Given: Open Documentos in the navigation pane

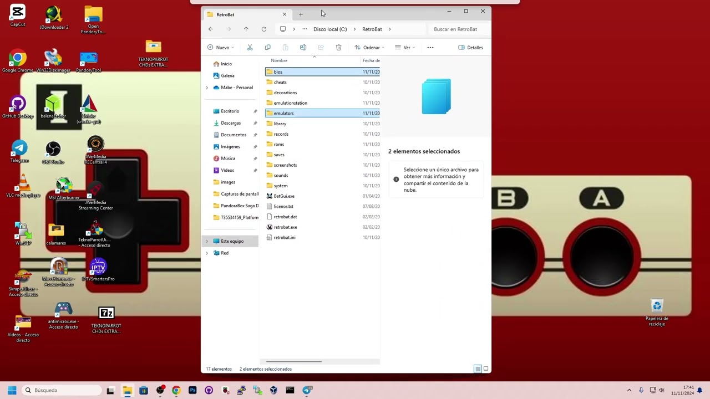Looking at the screenshot, I should (233, 135).
